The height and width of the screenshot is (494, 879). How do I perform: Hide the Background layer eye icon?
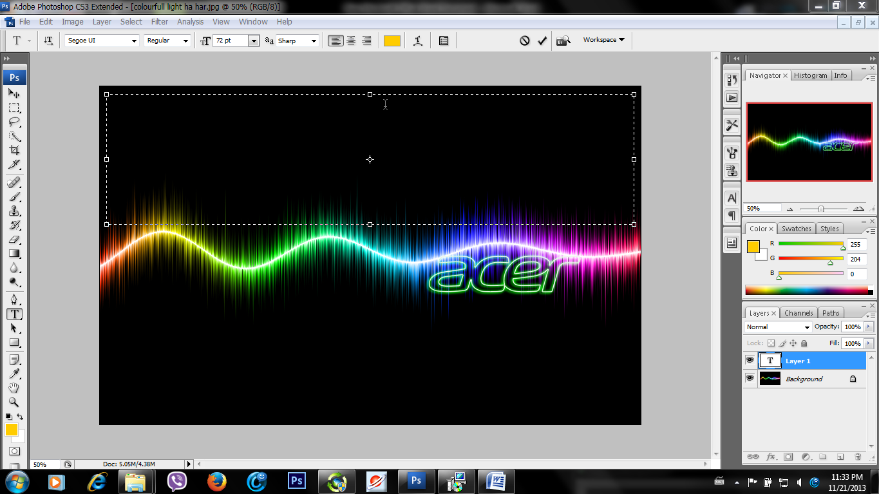(750, 379)
